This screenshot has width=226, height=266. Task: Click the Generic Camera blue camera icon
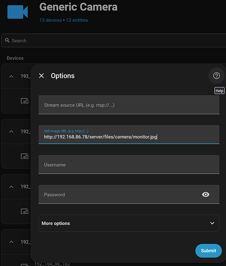18,12
